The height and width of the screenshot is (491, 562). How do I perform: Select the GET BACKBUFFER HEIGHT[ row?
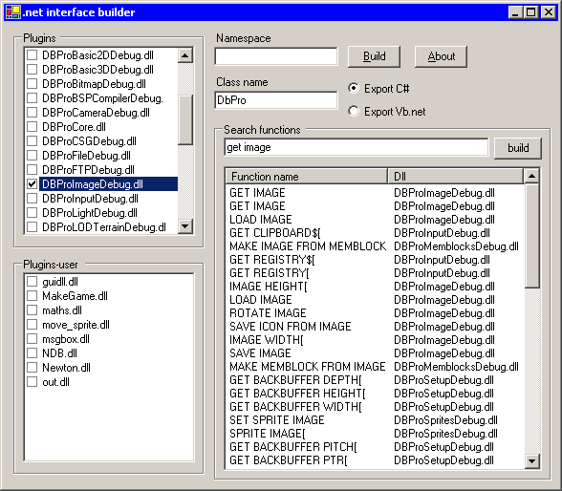[x=376, y=394]
